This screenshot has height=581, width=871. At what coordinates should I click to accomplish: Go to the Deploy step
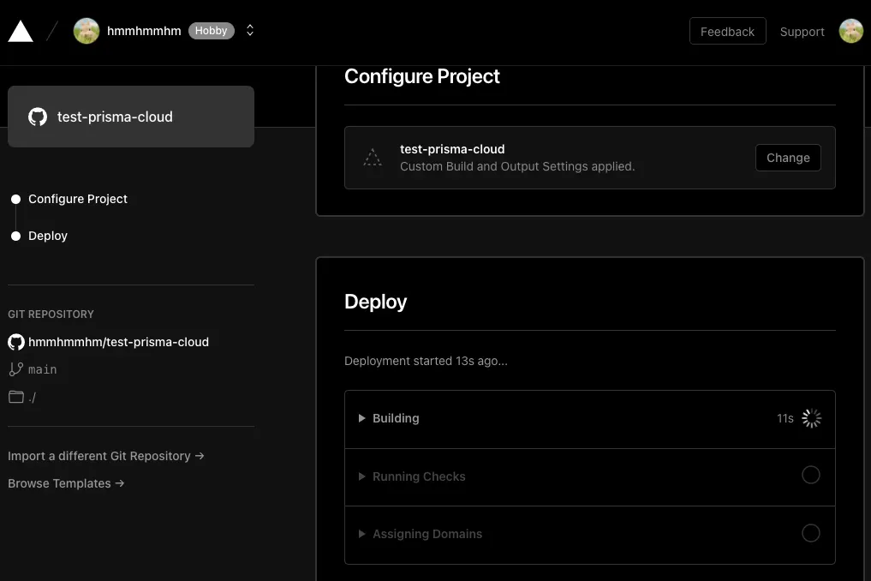click(x=47, y=236)
